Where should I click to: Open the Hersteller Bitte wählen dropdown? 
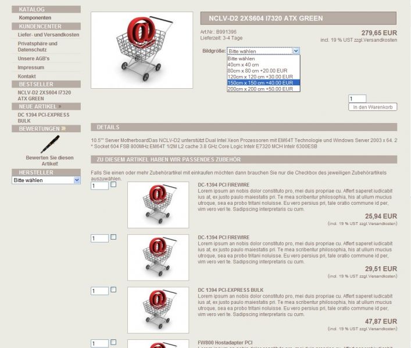click(46, 180)
